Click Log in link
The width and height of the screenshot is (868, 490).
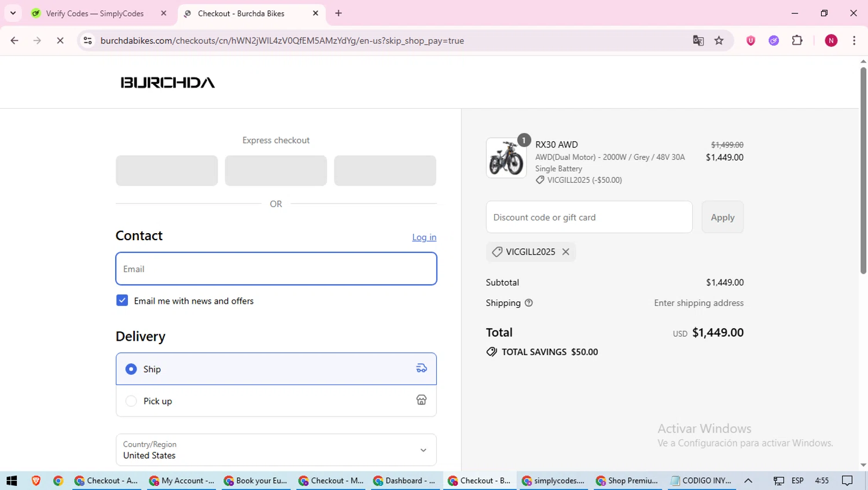pos(424,237)
